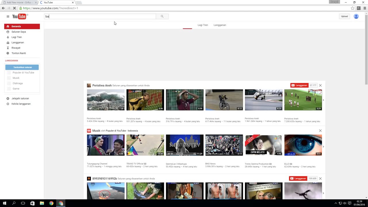Dismiss the Musik shelf
The image size is (368, 207).
tap(320, 131)
